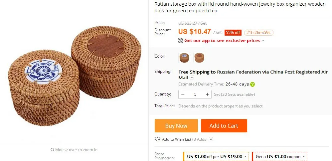Click the Add to Wish List link
The height and width of the screenshot is (161, 332).
pyautogui.click(x=177, y=139)
